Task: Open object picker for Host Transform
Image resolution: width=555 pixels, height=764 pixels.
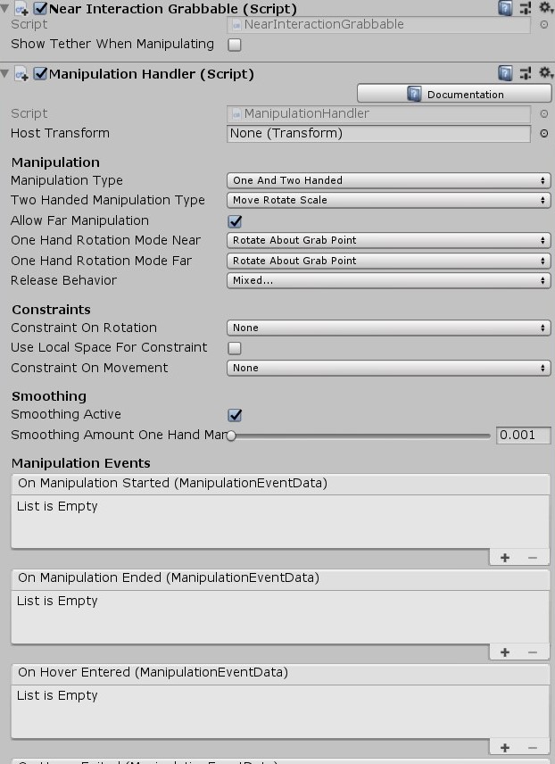Action: [x=543, y=134]
